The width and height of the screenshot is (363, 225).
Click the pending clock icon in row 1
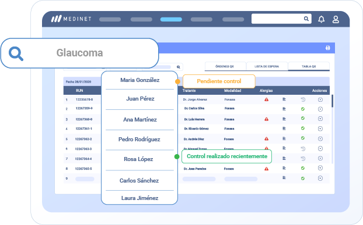[303, 99]
